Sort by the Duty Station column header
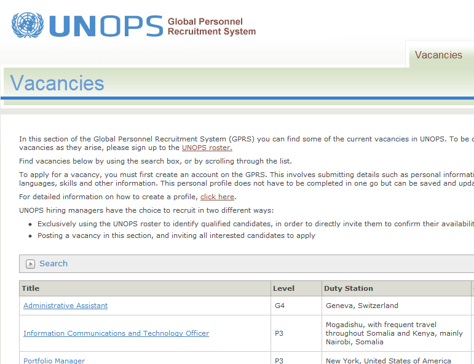Image resolution: width=474 pixels, height=364 pixels. point(349,288)
